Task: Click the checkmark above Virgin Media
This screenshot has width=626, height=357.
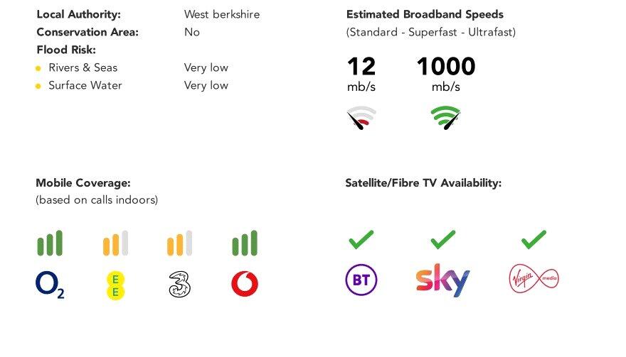Action: 534,240
